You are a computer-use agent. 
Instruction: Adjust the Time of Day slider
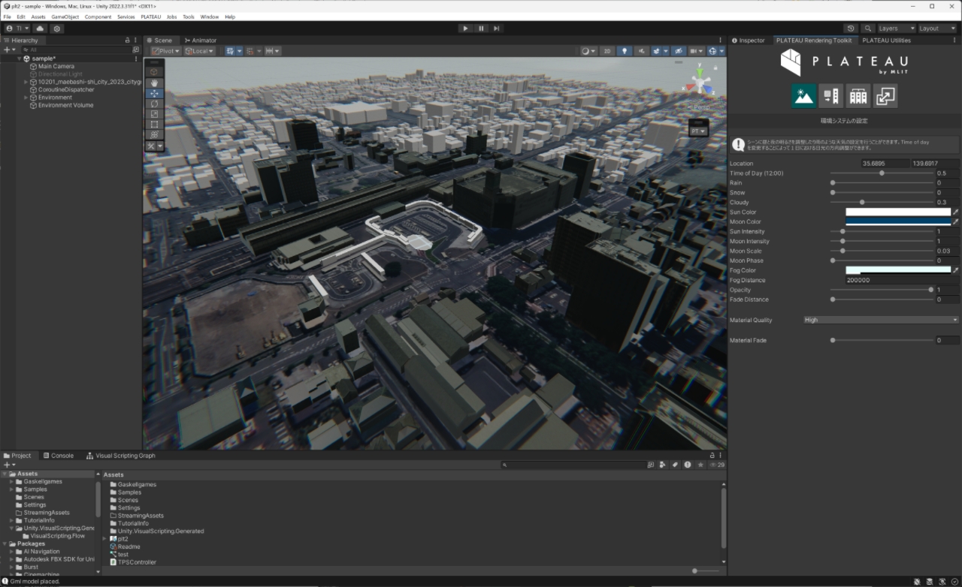click(882, 173)
